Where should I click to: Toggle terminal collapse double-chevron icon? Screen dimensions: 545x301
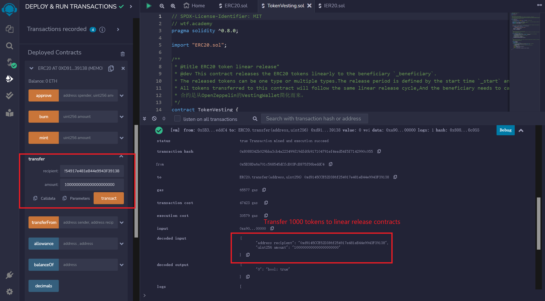coord(145,118)
